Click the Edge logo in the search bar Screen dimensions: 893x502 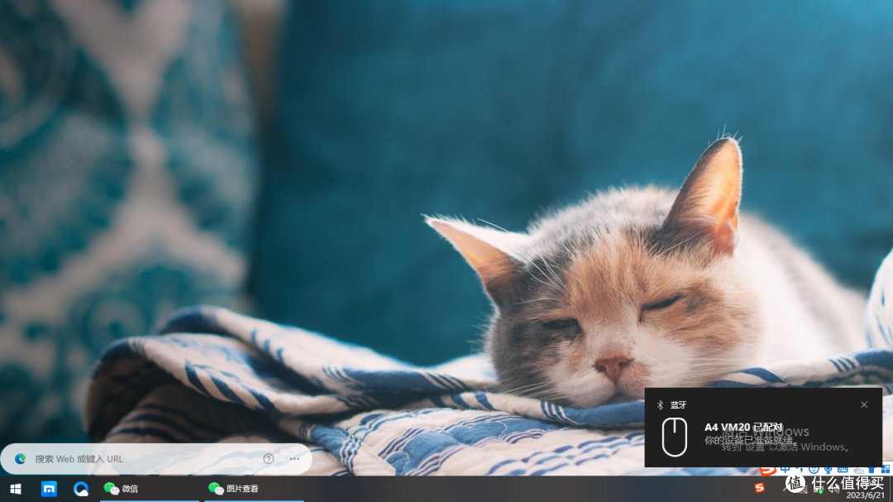[x=20, y=459]
